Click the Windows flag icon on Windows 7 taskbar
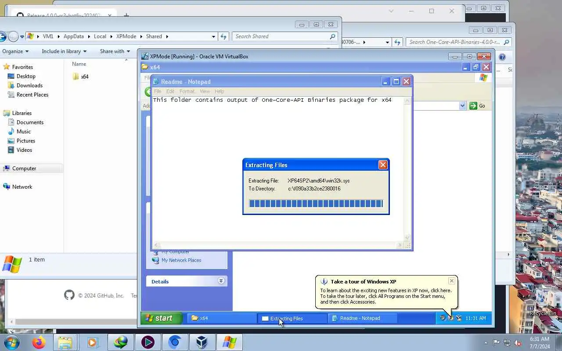This screenshot has width=562, height=351. pos(229,342)
